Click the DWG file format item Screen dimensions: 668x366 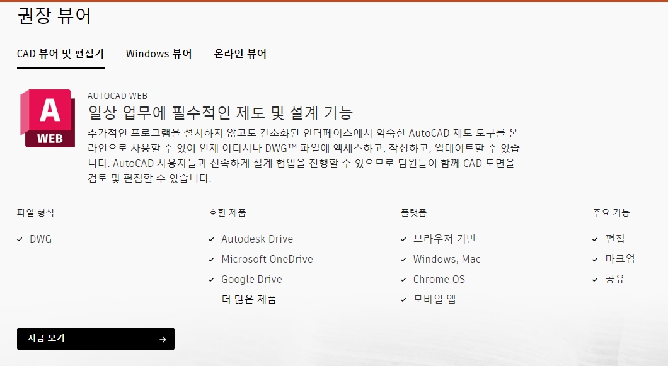tap(41, 239)
